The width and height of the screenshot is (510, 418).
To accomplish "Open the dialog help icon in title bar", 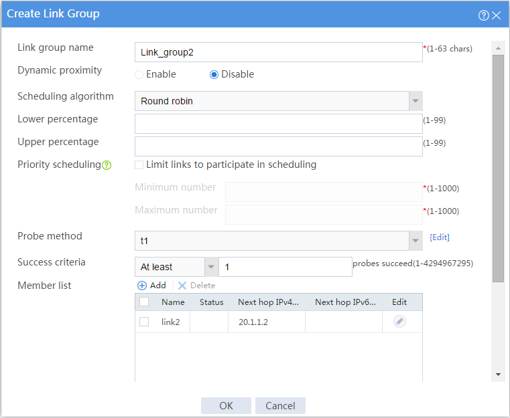I will pos(483,15).
